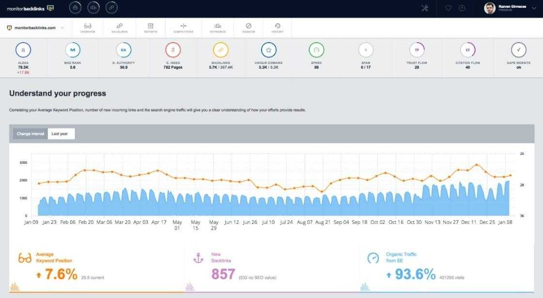This screenshot has width=543, height=298.
Task: Toggle Average Keyword Position chart series icon
Action: click(x=15, y=287)
